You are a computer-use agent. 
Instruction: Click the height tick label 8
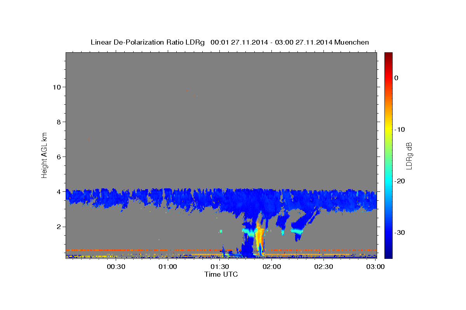[59, 122]
